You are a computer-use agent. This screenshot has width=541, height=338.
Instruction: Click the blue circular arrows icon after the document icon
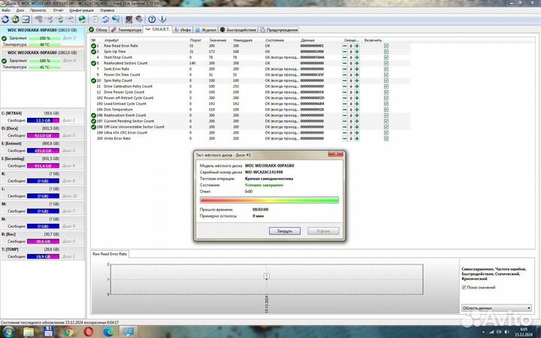[106, 20]
